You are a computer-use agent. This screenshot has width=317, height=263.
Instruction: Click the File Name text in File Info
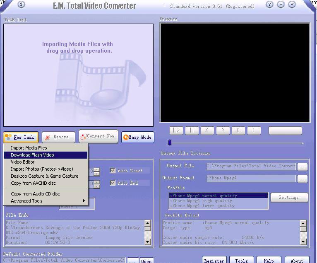[x=18, y=222]
